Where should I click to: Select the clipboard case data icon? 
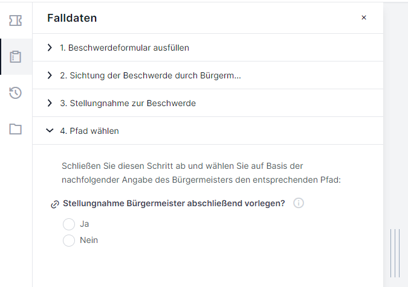point(15,57)
